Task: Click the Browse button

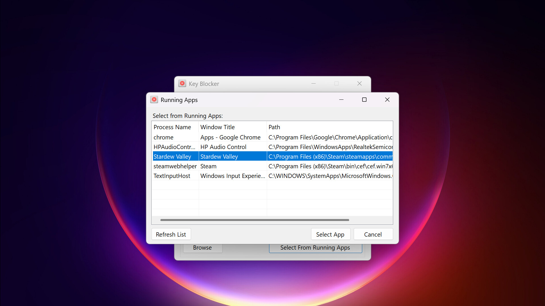Action: (x=202, y=247)
